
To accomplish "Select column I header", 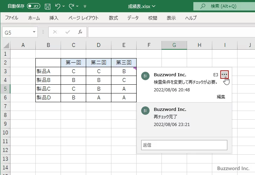I will (225, 45).
